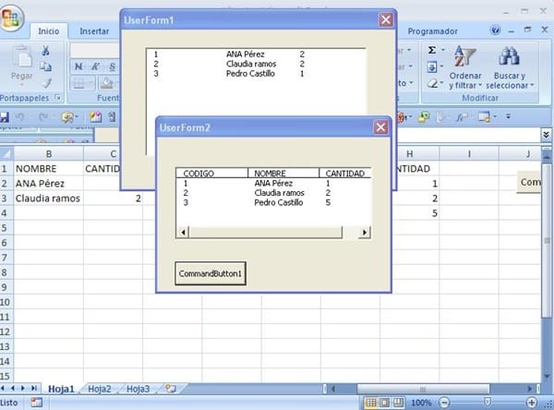This screenshot has height=410, width=554.
Task: Switch to Page Layout view button
Action: [384, 403]
